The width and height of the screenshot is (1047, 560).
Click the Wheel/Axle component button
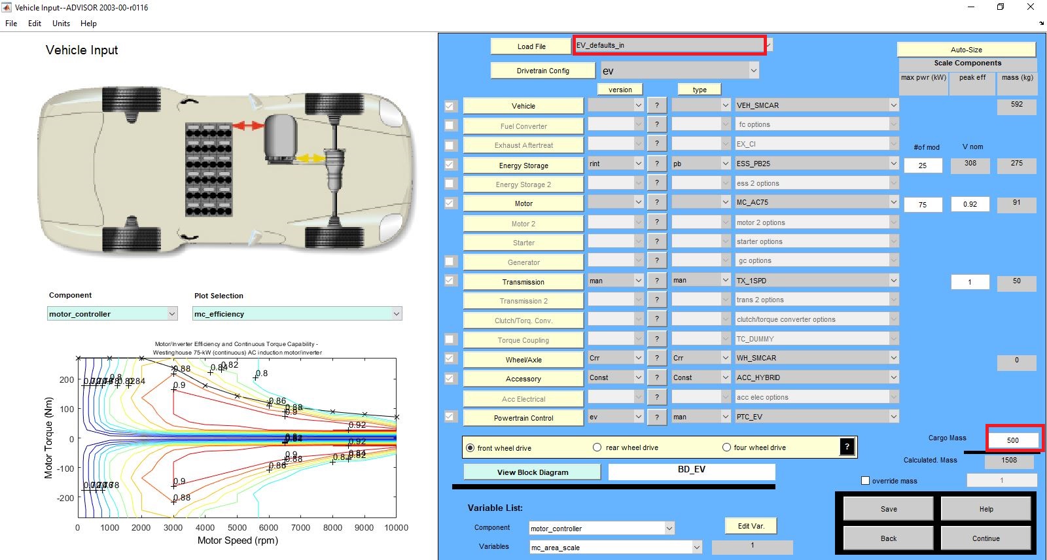523,360
